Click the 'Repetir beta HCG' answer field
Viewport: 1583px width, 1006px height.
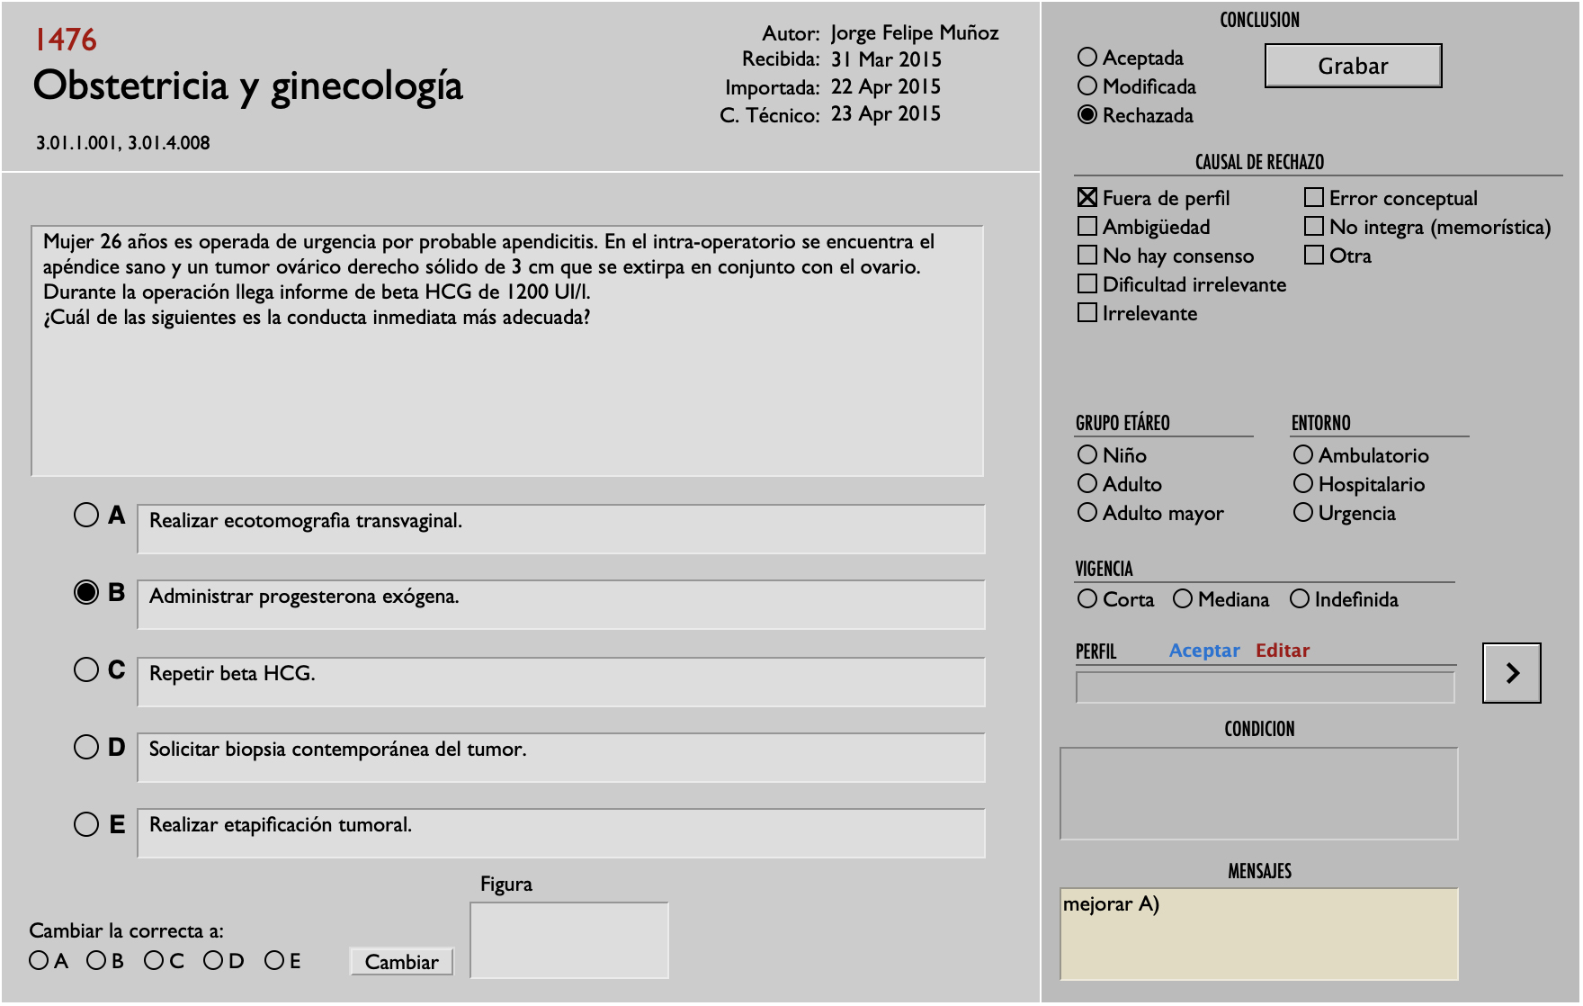tap(560, 682)
